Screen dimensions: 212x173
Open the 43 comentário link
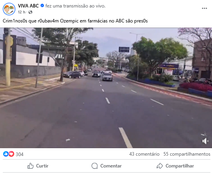click(x=144, y=154)
